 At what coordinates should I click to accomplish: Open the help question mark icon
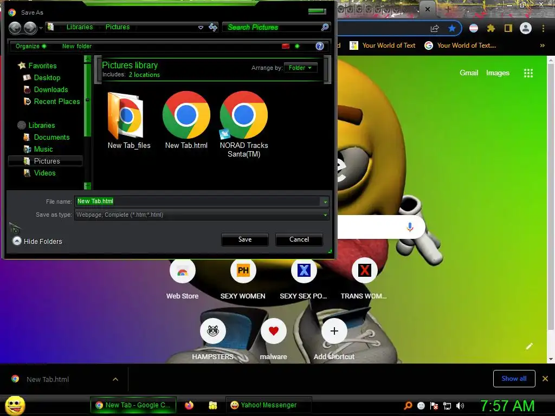[320, 46]
